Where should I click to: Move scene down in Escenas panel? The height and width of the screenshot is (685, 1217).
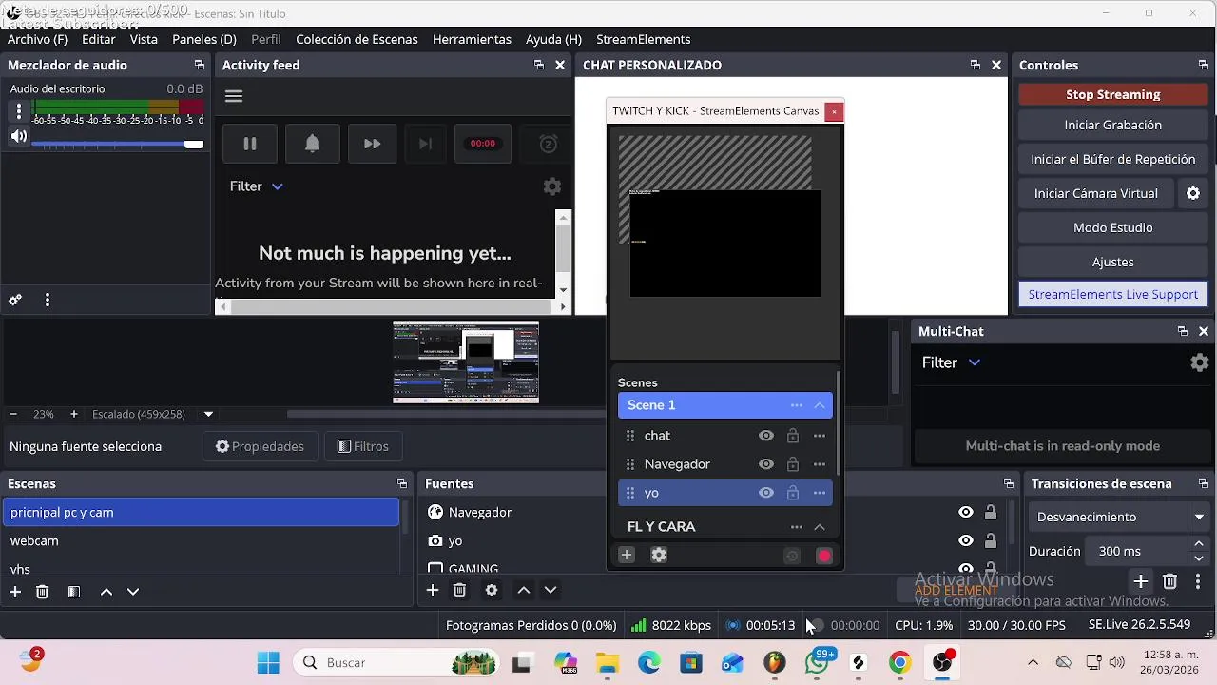point(133,592)
